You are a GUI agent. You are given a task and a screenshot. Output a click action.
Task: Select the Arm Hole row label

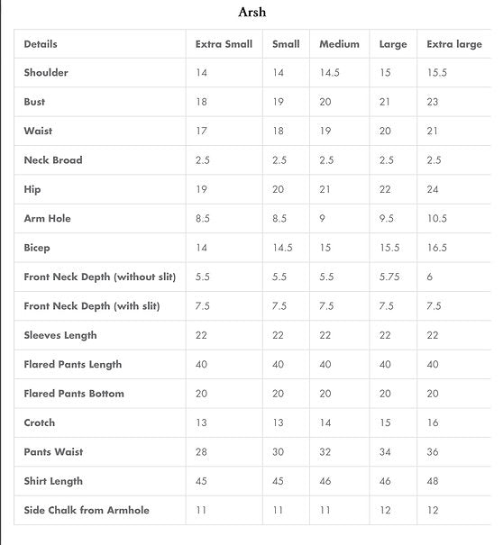pyautogui.click(x=47, y=219)
